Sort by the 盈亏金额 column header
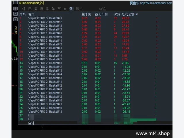The width and height of the screenshot is (184, 138). 128,14
